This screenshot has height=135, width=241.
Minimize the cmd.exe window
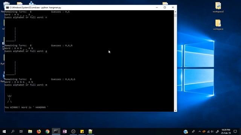click(x=157, y=7)
